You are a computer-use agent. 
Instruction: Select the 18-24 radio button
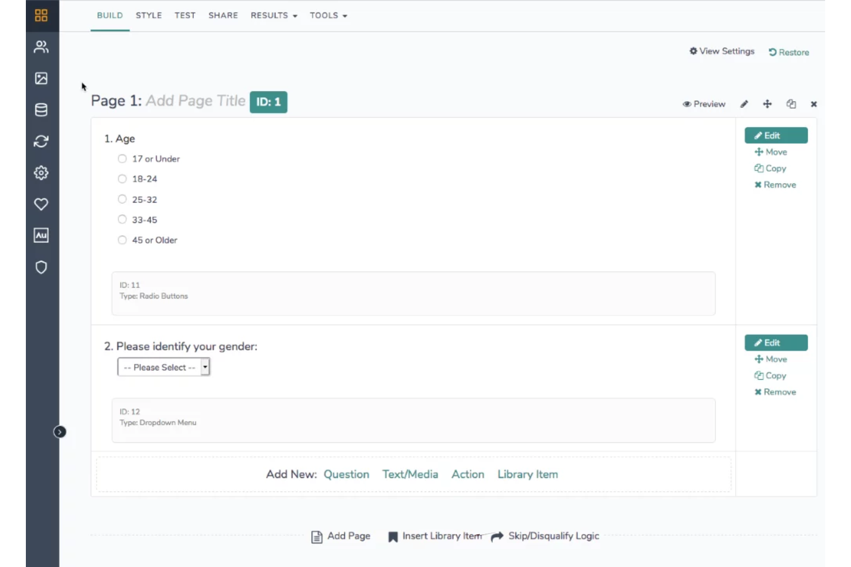[x=122, y=179]
